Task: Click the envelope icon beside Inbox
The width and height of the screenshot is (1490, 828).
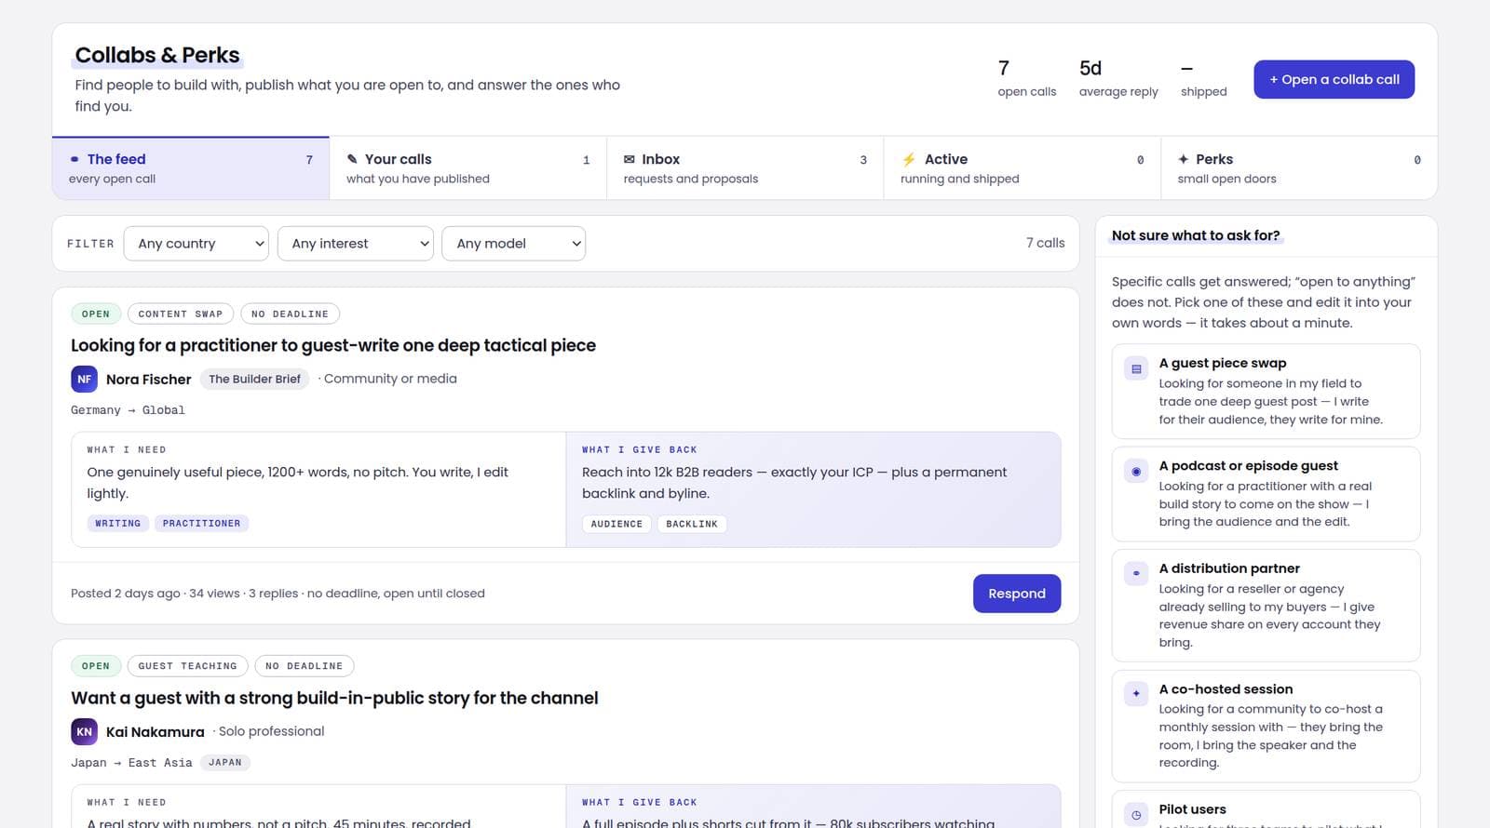Action: tap(630, 159)
